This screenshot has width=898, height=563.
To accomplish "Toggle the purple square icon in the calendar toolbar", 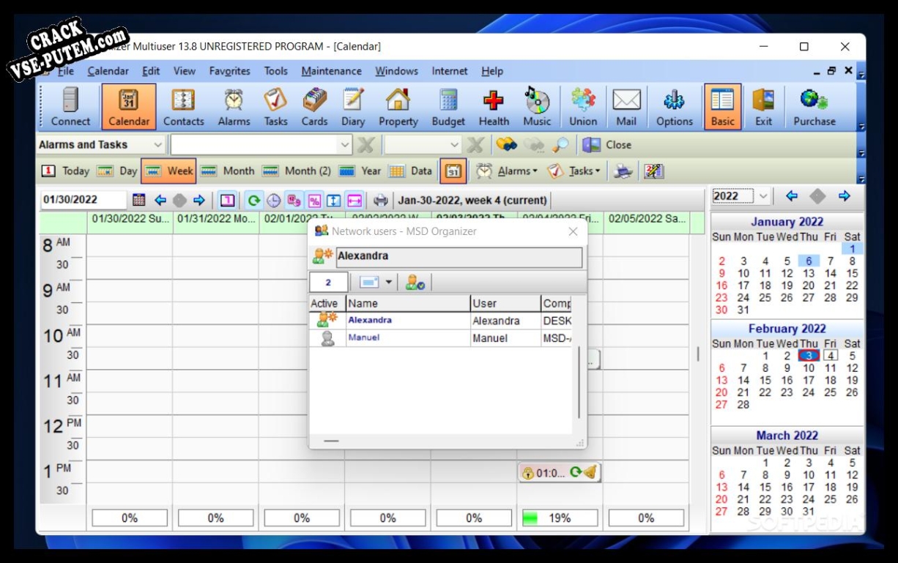I will [x=227, y=200].
